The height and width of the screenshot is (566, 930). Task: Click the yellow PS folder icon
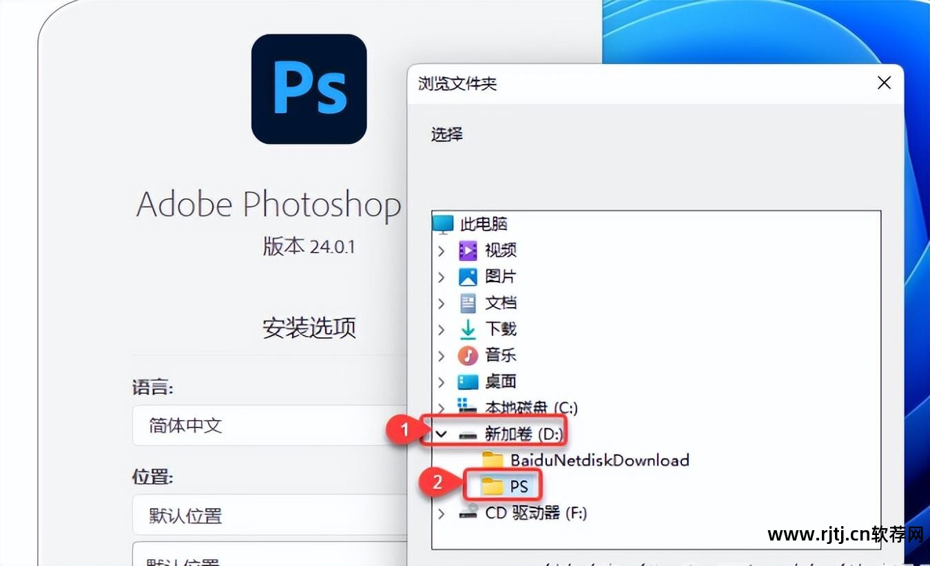pos(492,485)
